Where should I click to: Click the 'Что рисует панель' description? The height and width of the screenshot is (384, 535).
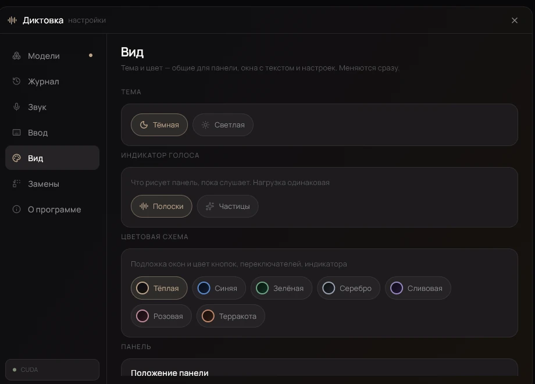tap(230, 182)
